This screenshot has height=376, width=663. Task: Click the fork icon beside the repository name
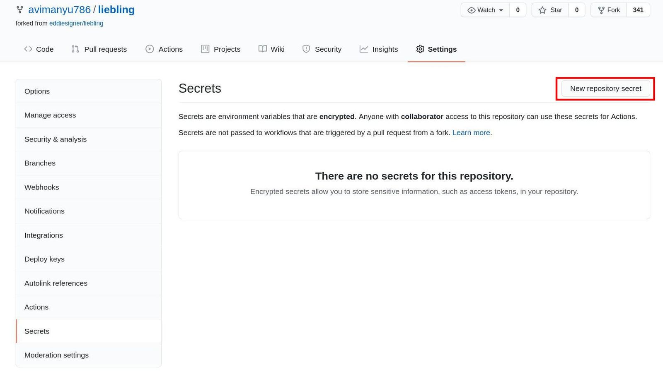click(19, 9)
